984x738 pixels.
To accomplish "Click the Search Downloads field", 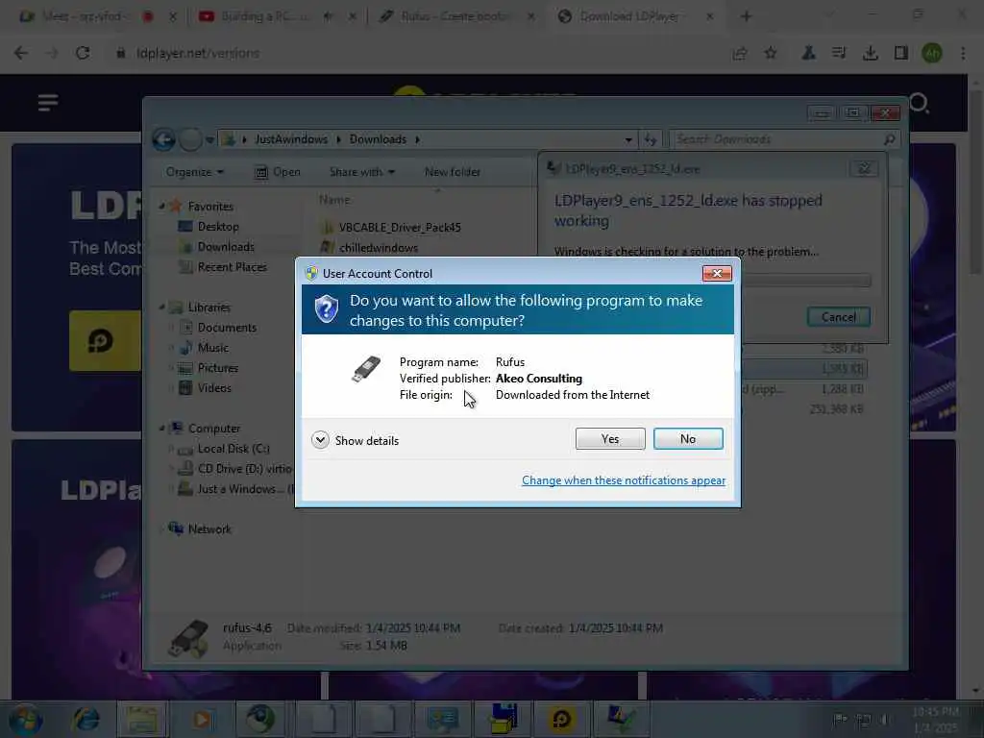I will 786,139.
